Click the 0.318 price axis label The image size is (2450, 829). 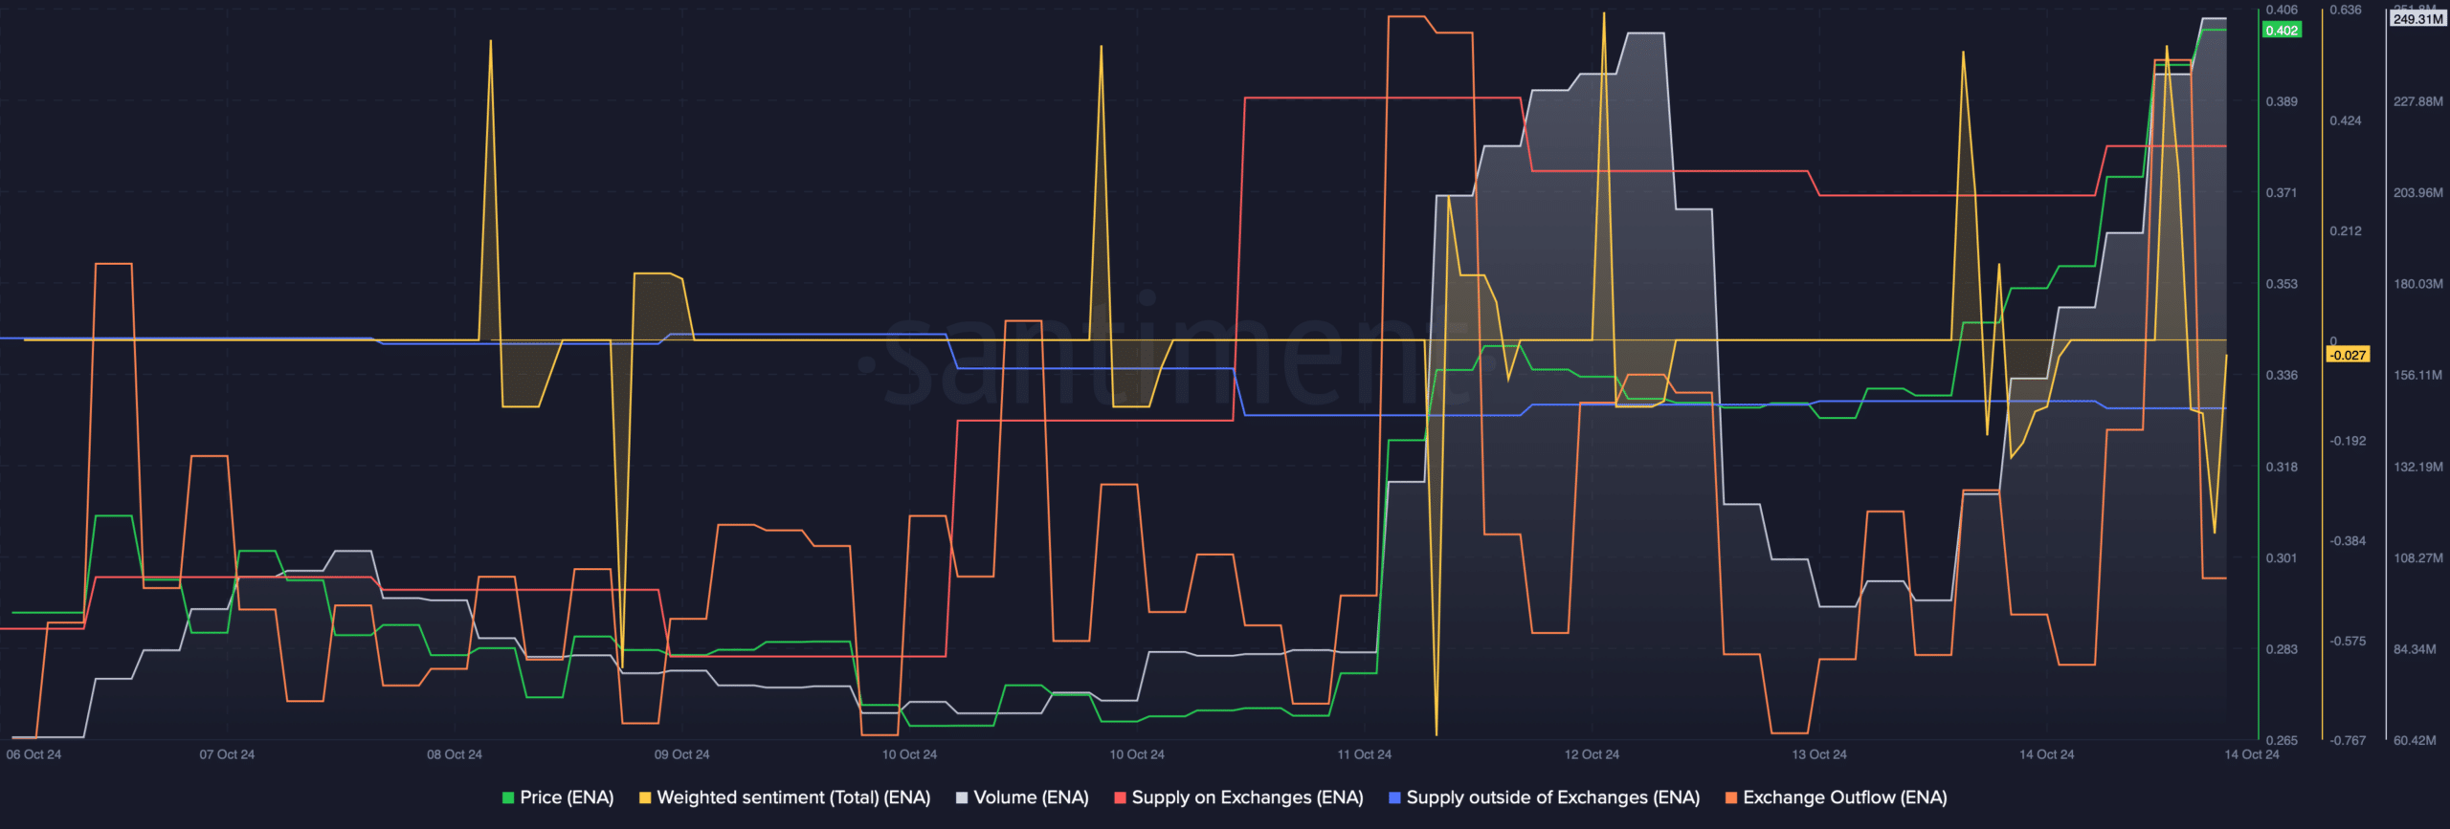coord(2282,467)
